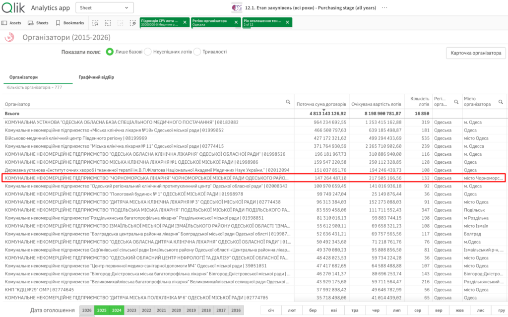Click the Карточка організатора button

(x=476, y=53)
